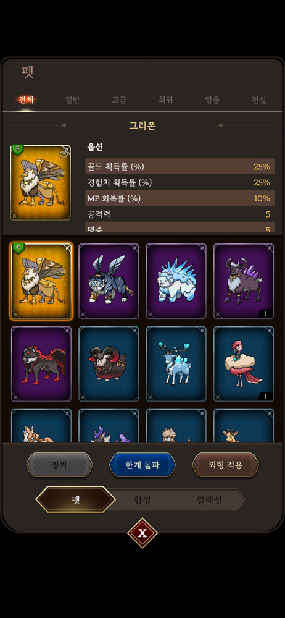This screenshot has height=618, width=285.
Task: Select the red-black wolf pet card
Action: (41, 364)
